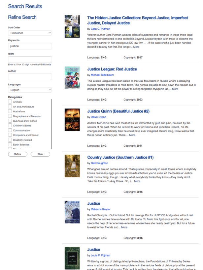203x270 pixels.
Task: Tick the Communication checkbox
Action: pos(10,130)
